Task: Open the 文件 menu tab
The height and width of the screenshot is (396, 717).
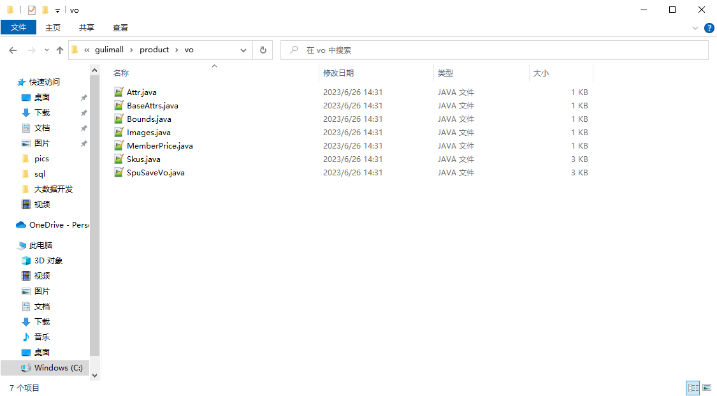Action: (18, 27)
